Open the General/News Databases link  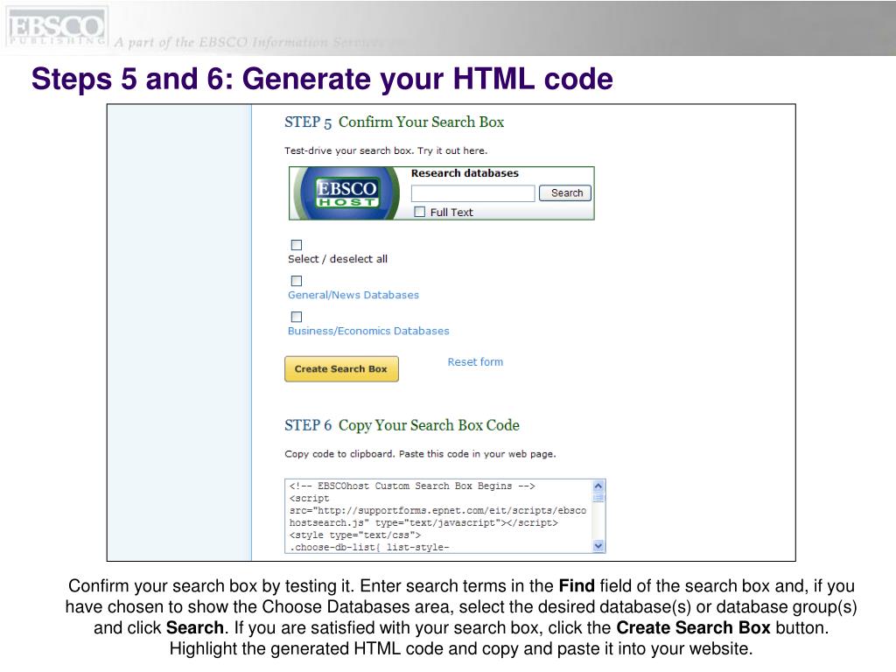(x=353, y=296)
